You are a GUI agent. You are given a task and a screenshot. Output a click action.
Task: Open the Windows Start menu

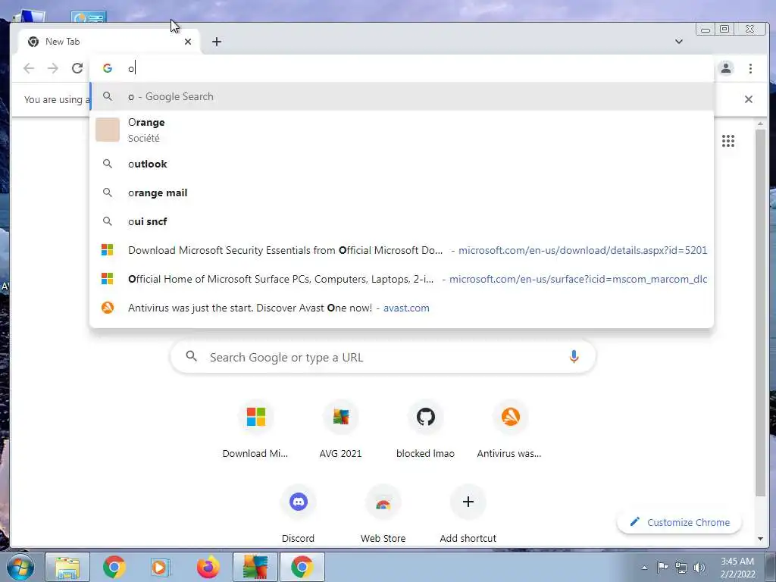click(x=19, y=567)
